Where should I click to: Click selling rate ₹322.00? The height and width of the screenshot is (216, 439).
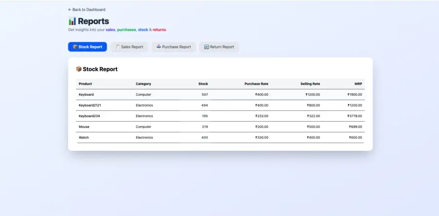[x=314, y=116]
